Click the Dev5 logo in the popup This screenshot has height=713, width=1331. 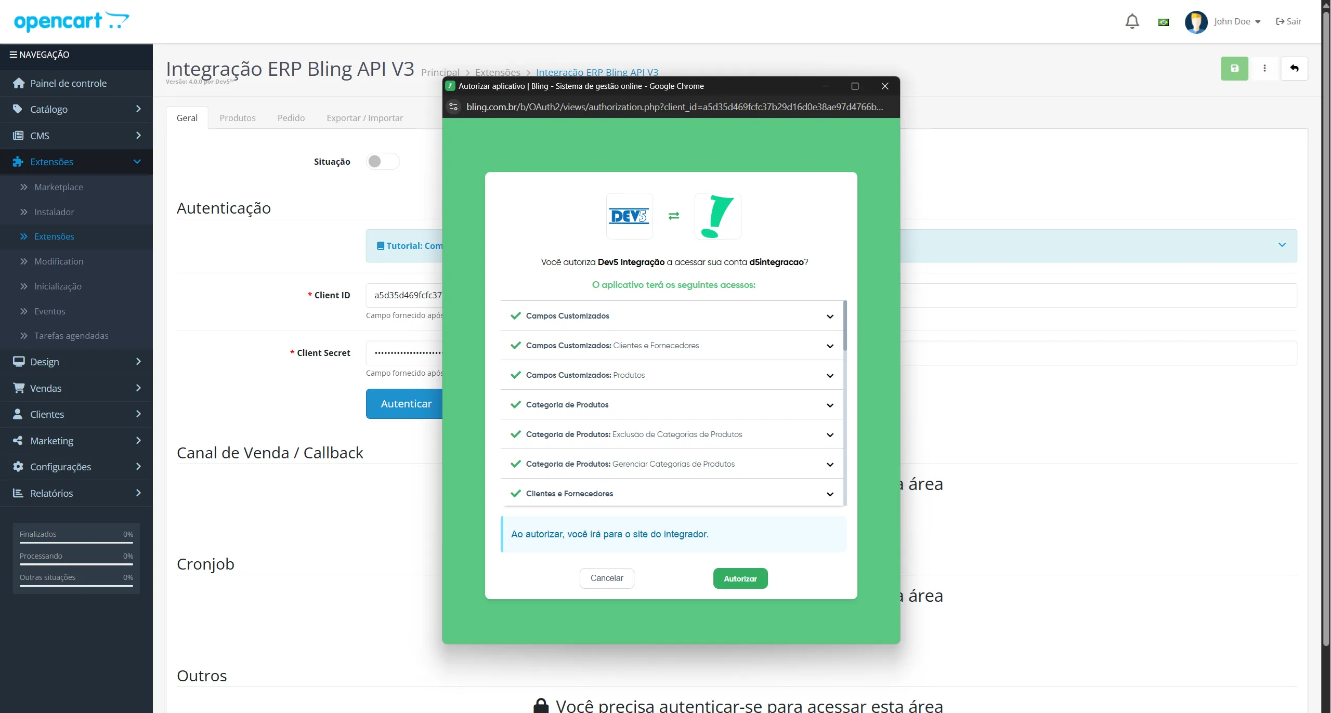coord(629,216)
